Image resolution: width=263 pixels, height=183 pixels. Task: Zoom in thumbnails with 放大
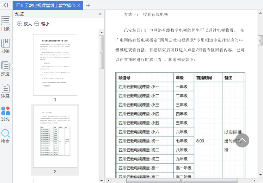tap(24, 24)
